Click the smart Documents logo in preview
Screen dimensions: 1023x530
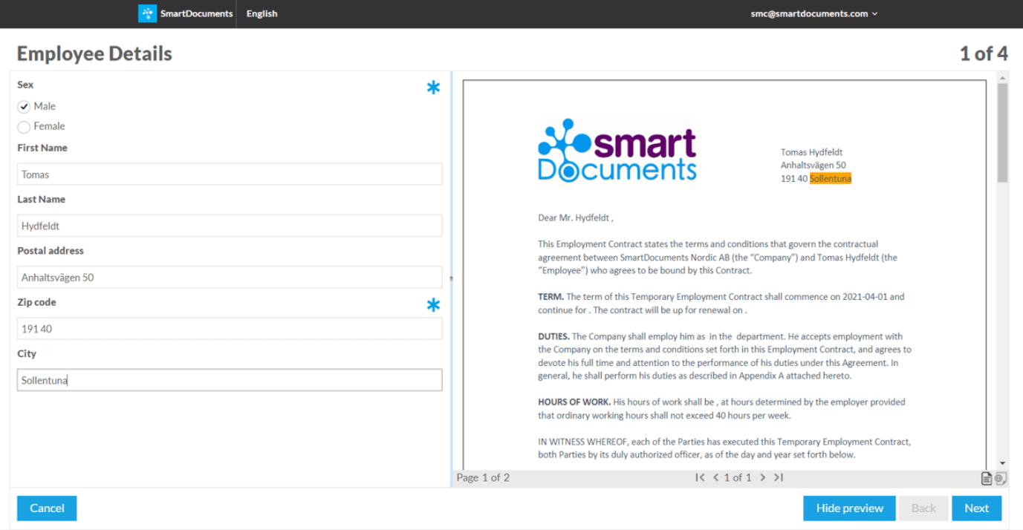coord(617,151)
